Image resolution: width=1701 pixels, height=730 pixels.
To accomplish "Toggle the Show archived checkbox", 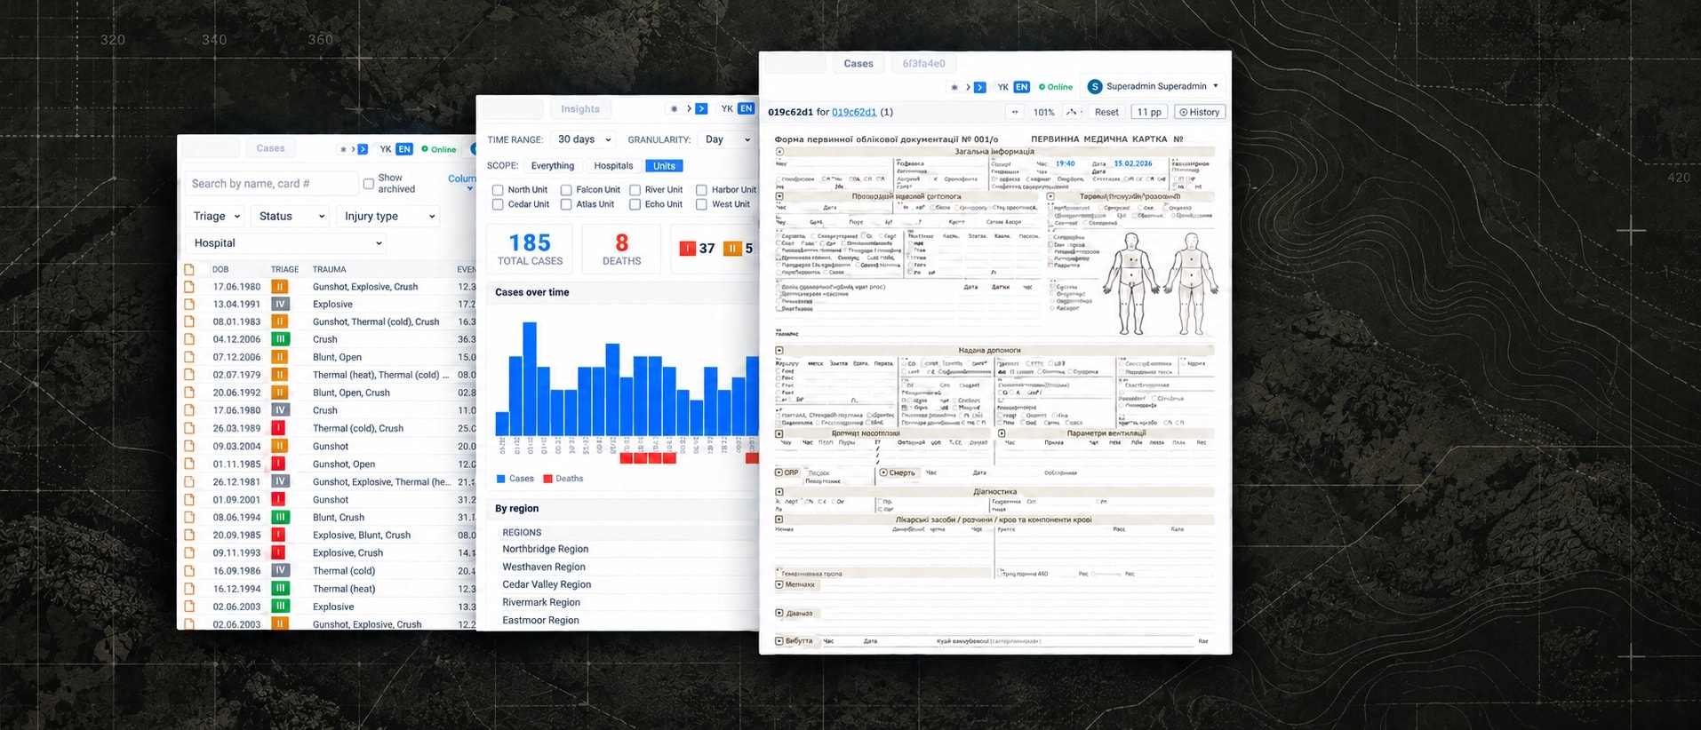I will (x=368, y=184).
